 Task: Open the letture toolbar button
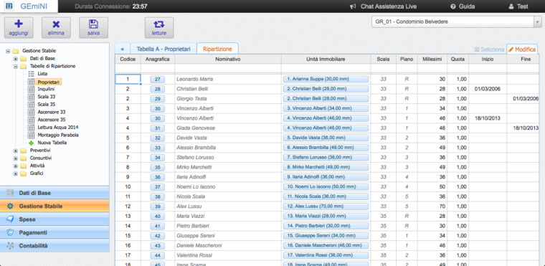[x=159, y=27]
